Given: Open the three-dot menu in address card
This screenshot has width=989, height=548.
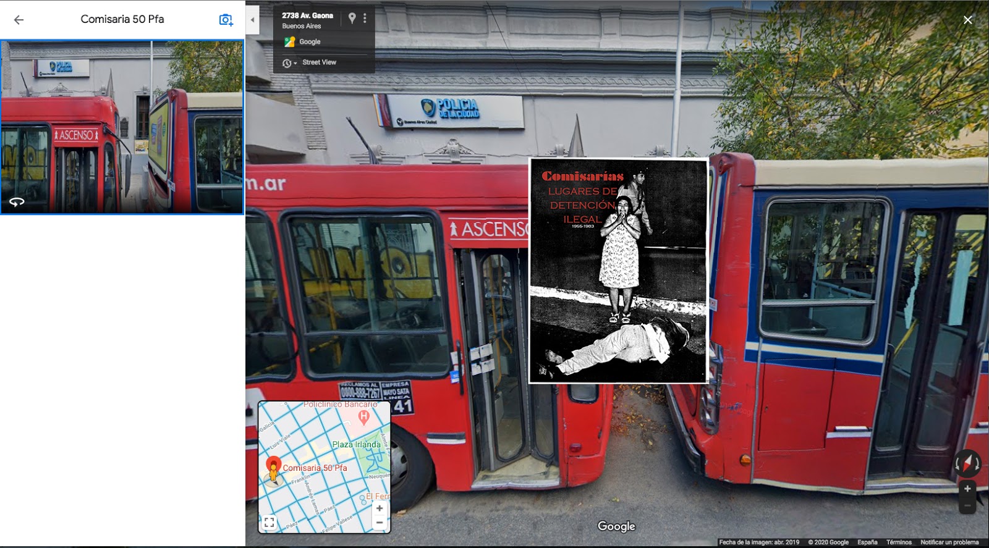Looking at the screenshot, I should (365, 19).
